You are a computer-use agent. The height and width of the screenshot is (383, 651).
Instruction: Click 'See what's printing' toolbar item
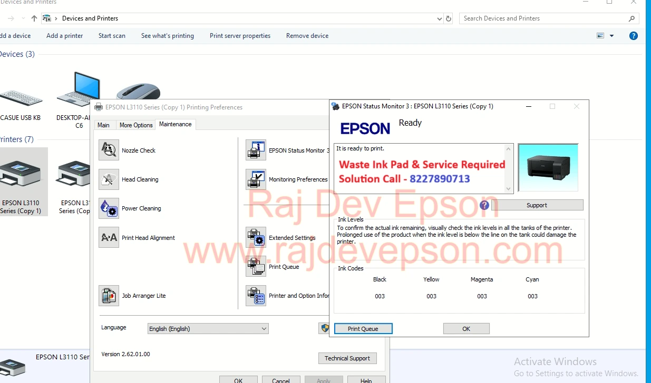tap(167, 36)
